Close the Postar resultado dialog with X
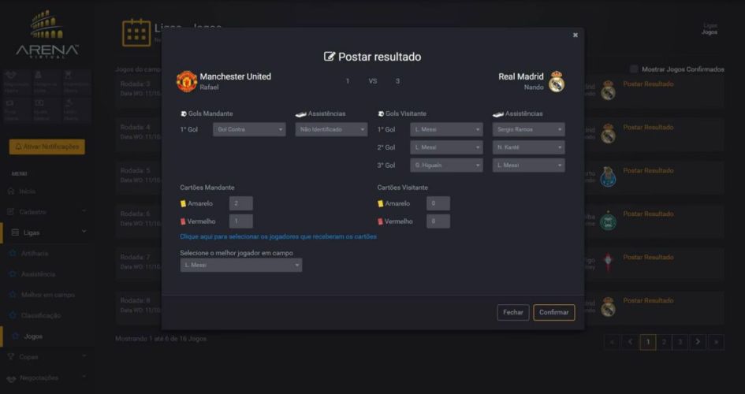This screenshot has width=745, height=394. [575, 35]
